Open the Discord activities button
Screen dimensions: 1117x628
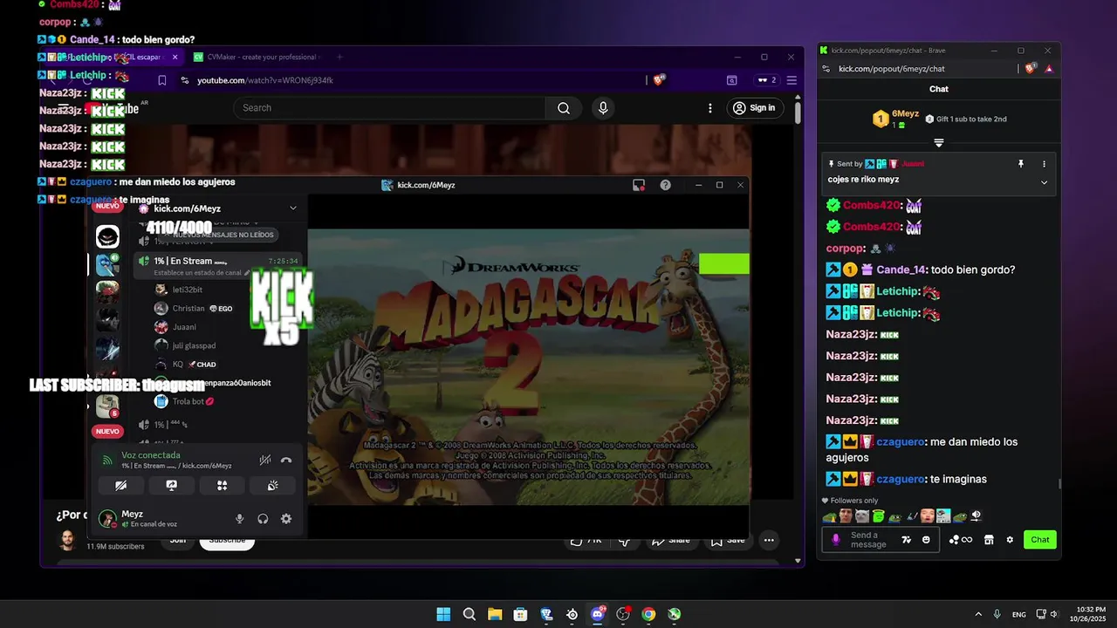coord(223,485)
